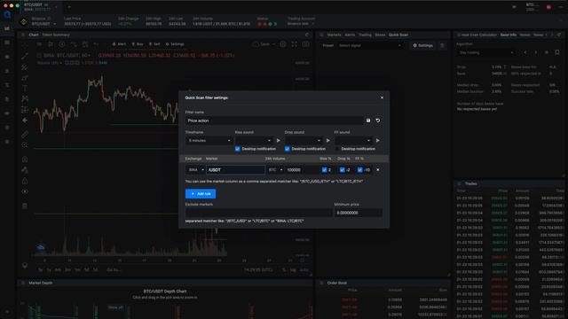Select the Quick Scan tab
The width and height of the screenshot is (568, 319).
coord(398,35)
